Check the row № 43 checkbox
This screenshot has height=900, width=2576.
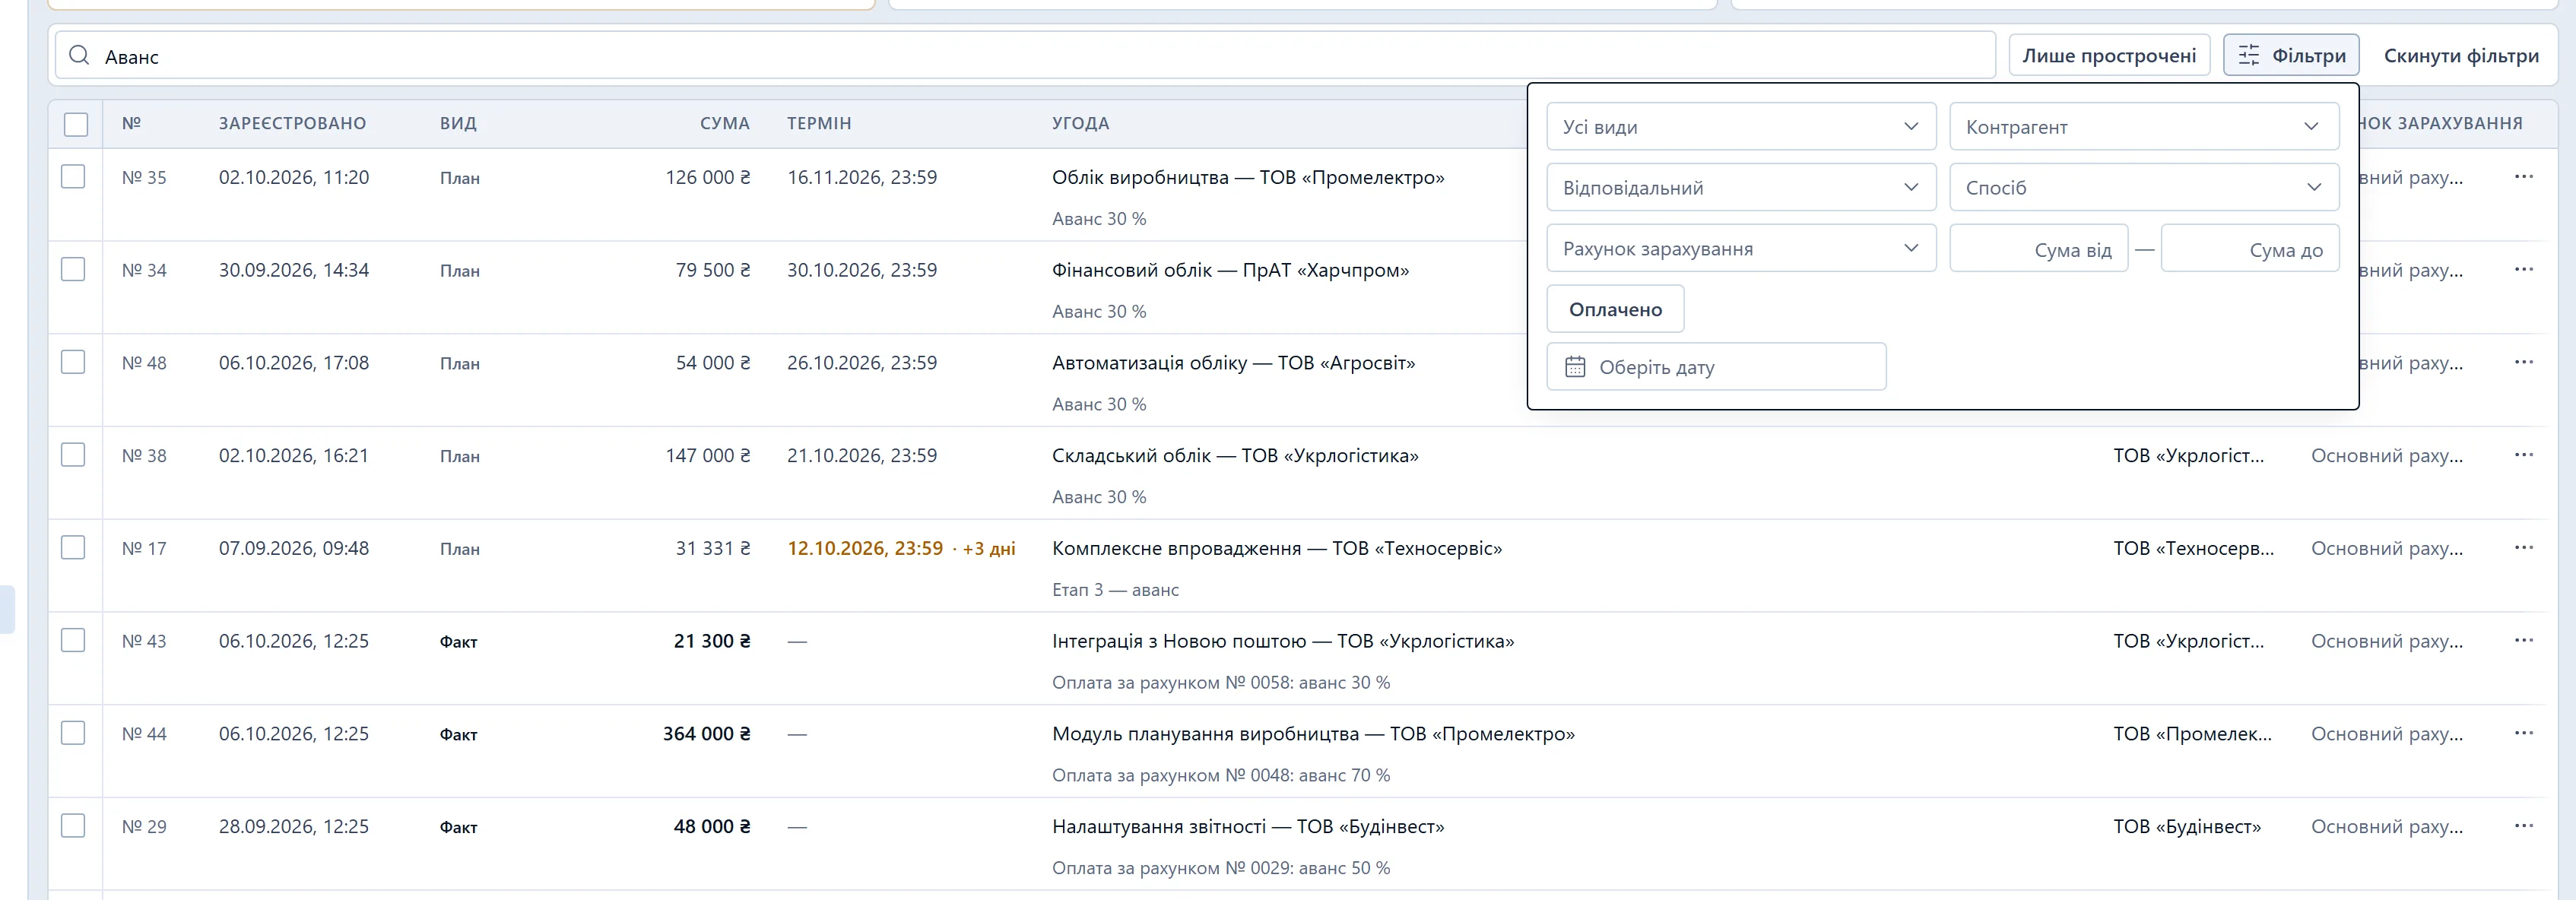click(73, 641)
